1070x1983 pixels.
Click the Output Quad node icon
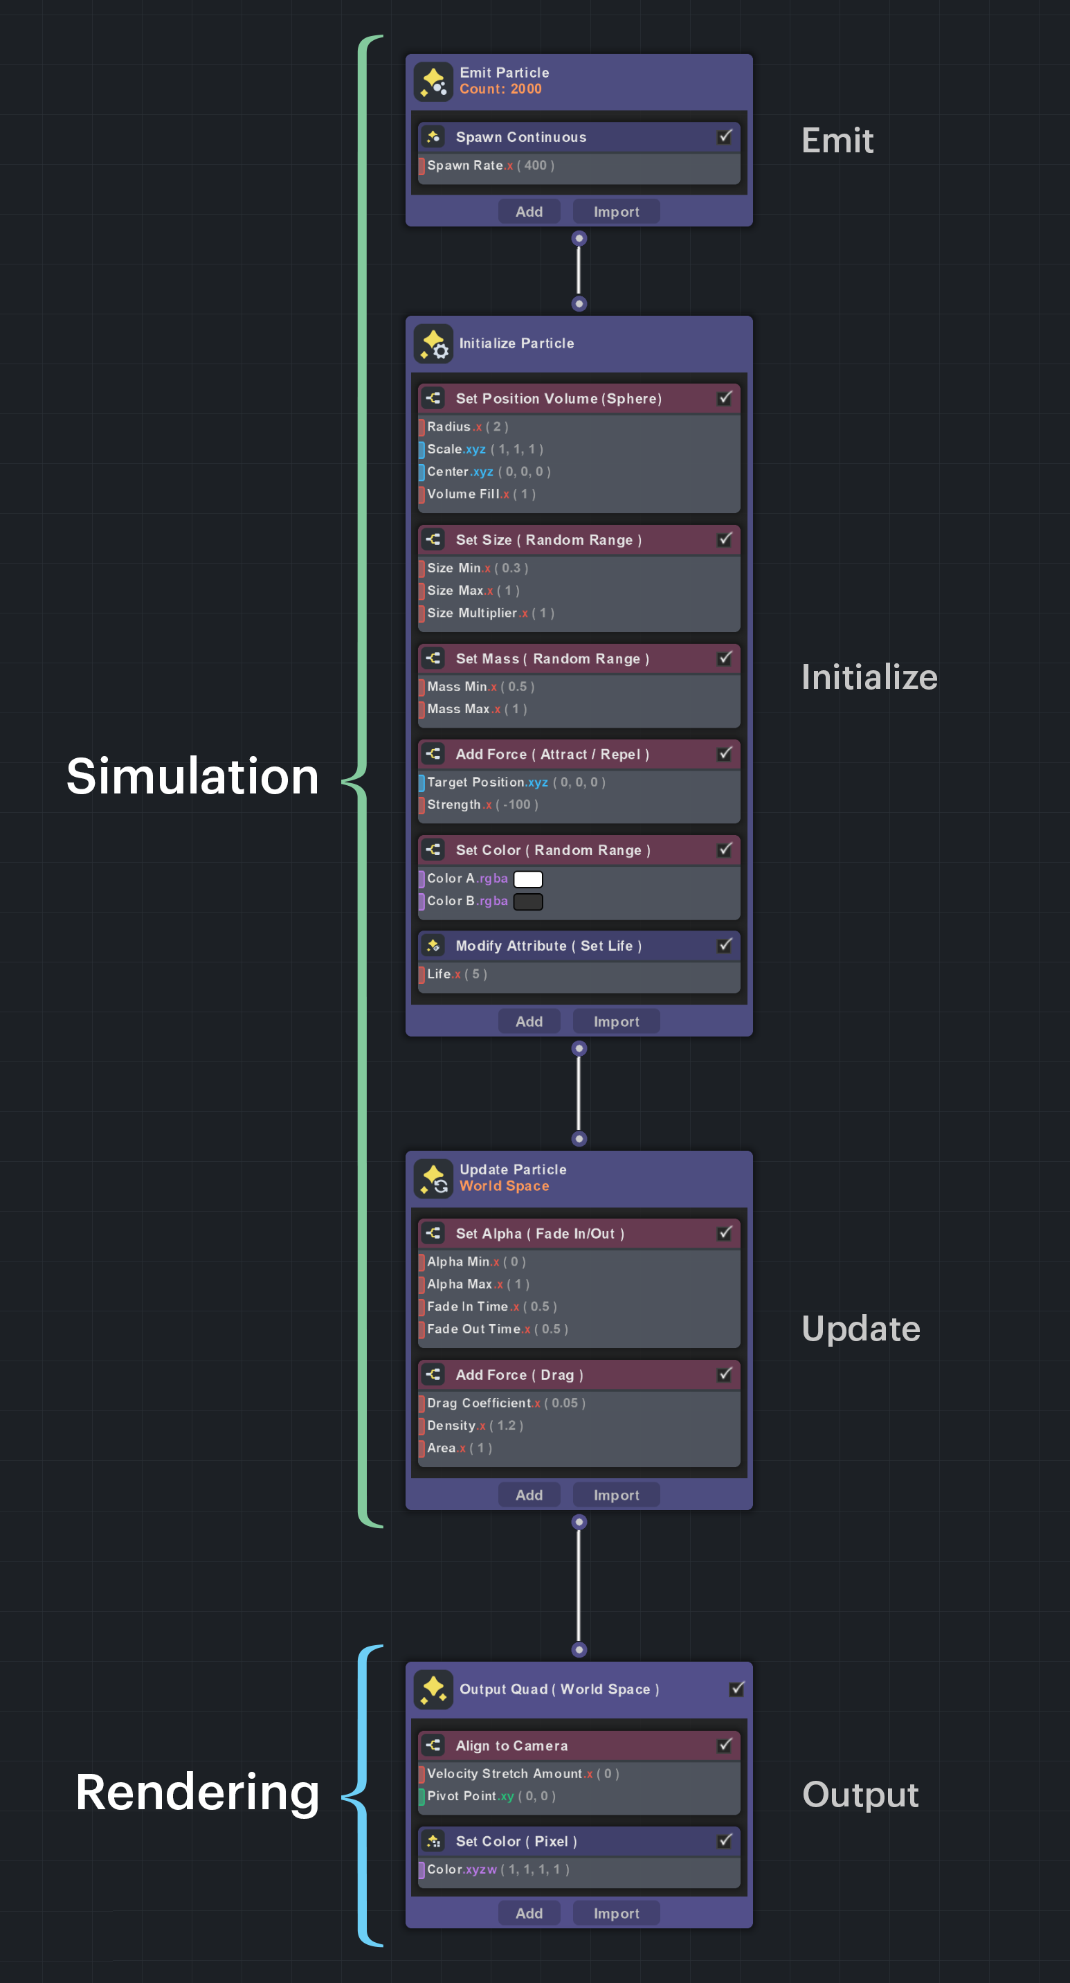[x=433, y=1689]
